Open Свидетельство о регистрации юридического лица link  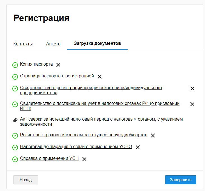tap(91, 90)
